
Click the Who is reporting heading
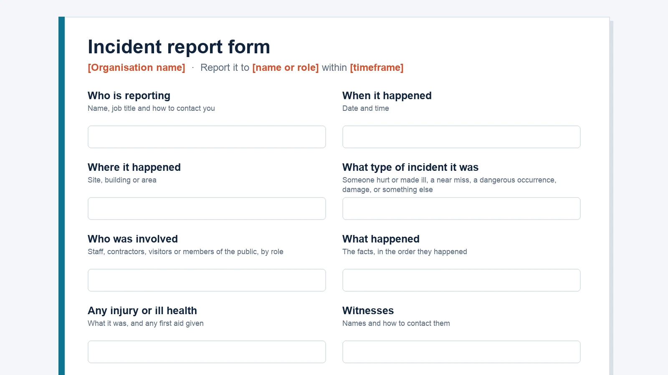tap(129, 96)
